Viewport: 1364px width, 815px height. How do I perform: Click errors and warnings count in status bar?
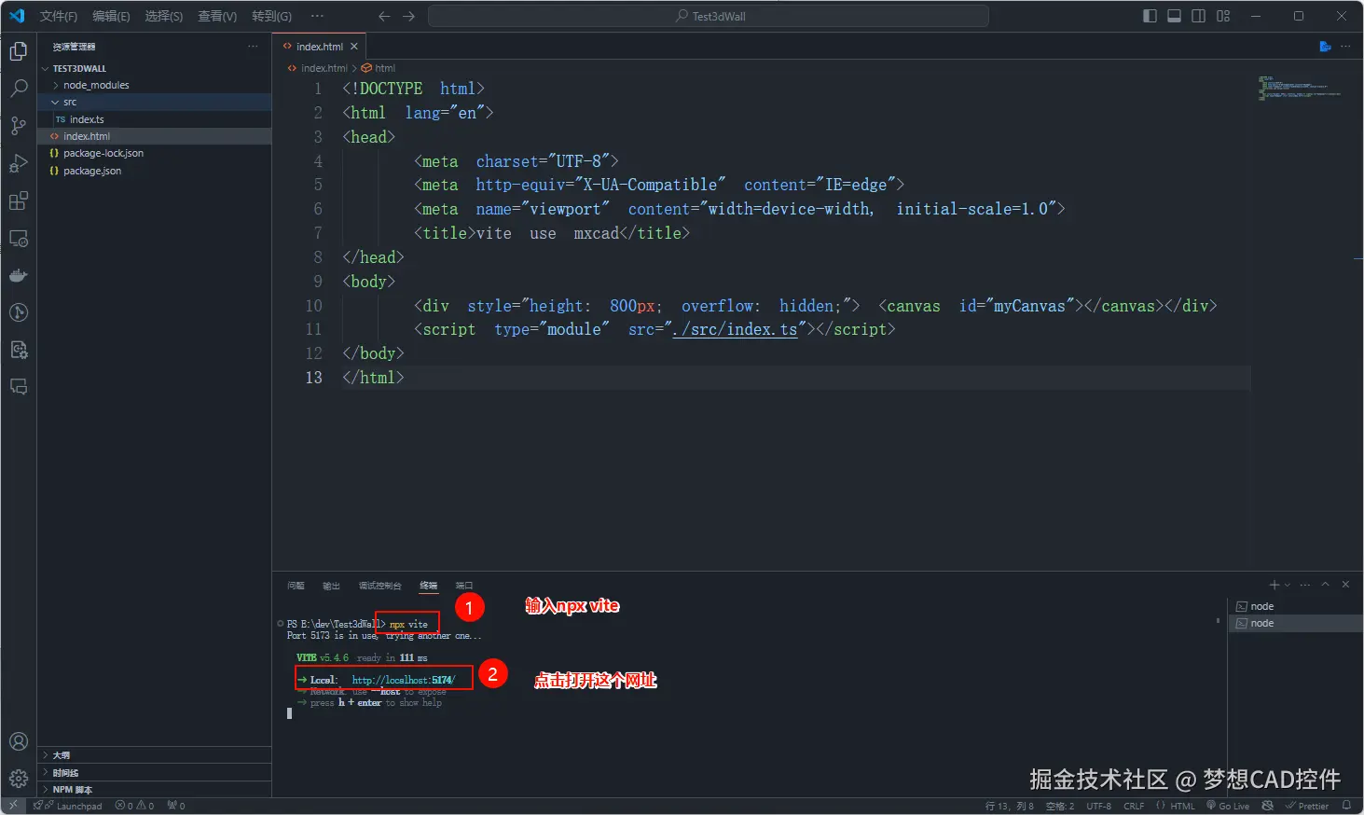[134, 806]
